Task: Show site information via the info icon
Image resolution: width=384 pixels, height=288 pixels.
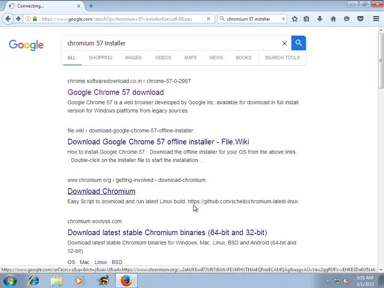Action: (x=28, y=19)
